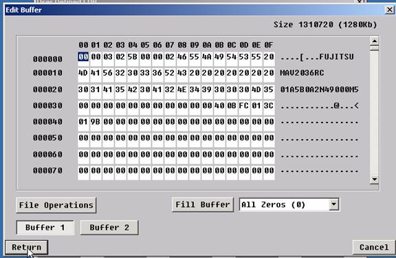This screenshot has height=258, width=396.
Task: Click the Fill Buffer button
Action: click(203, 205)
